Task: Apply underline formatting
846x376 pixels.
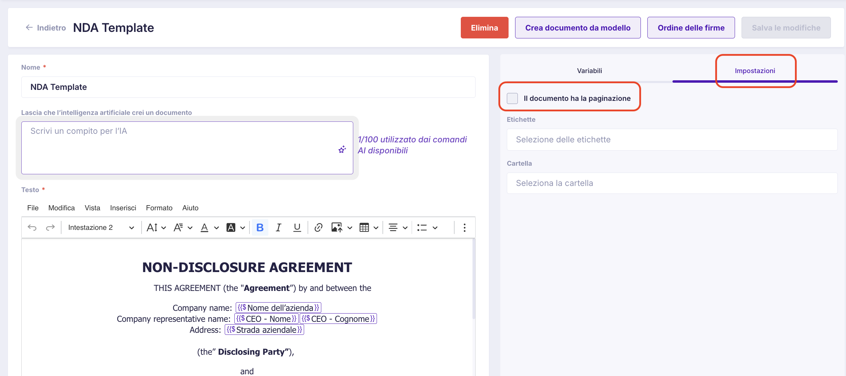Action: point(297,227)
